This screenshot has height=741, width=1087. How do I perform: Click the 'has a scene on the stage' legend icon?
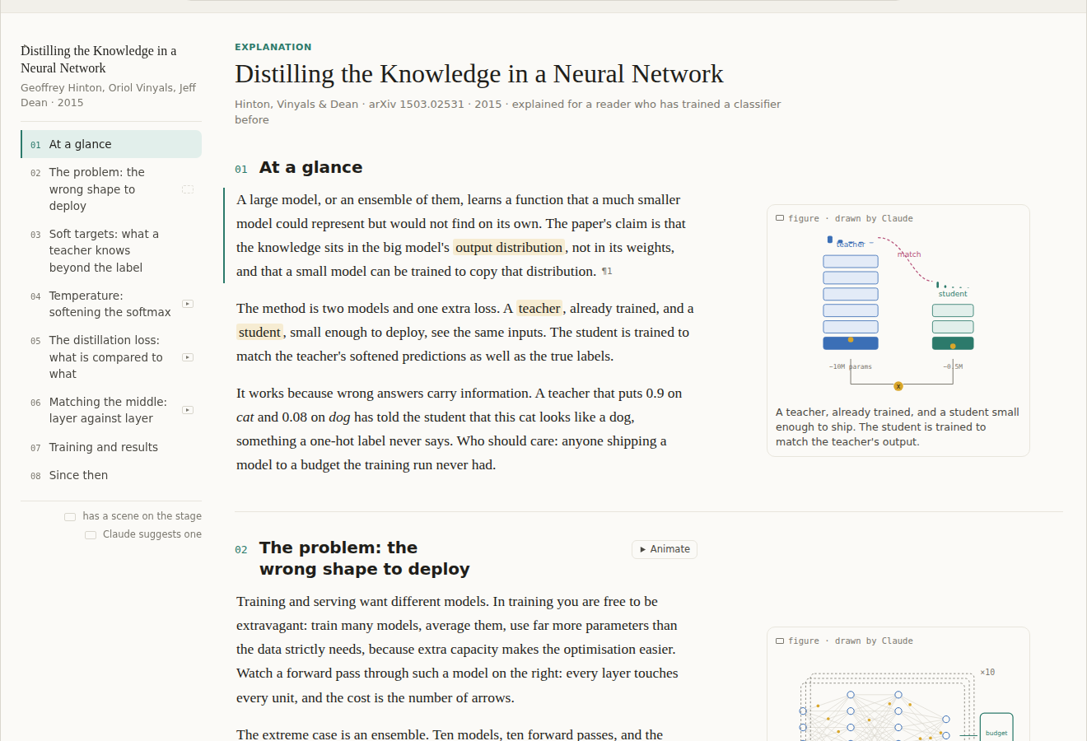(70, 517)
